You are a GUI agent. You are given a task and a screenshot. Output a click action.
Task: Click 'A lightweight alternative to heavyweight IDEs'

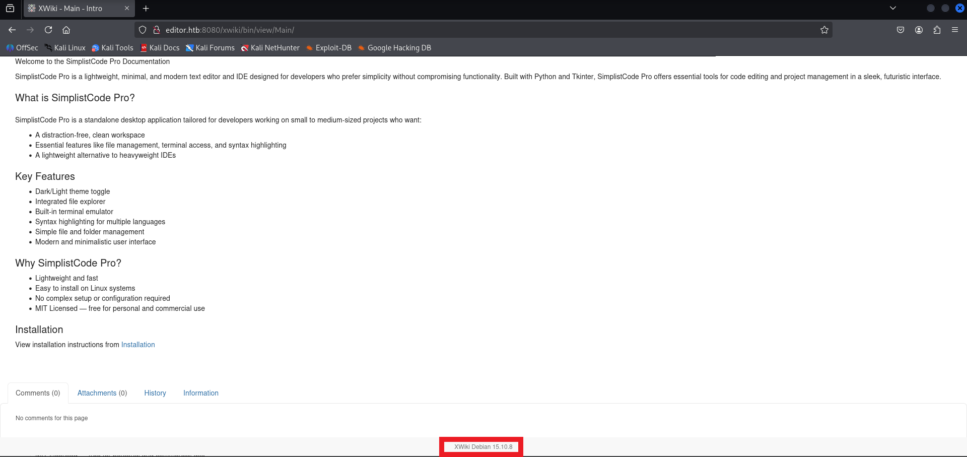[x=105, y=155]
